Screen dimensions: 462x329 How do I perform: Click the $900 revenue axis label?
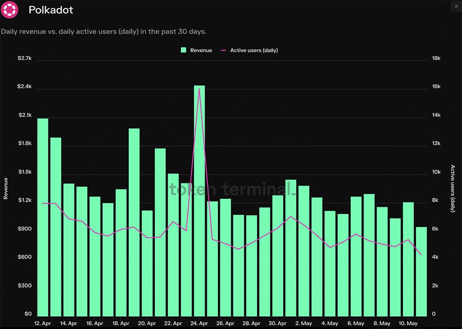pos(25,229)
